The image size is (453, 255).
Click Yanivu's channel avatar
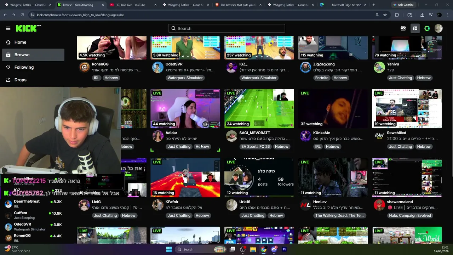(x=379, y=67)
